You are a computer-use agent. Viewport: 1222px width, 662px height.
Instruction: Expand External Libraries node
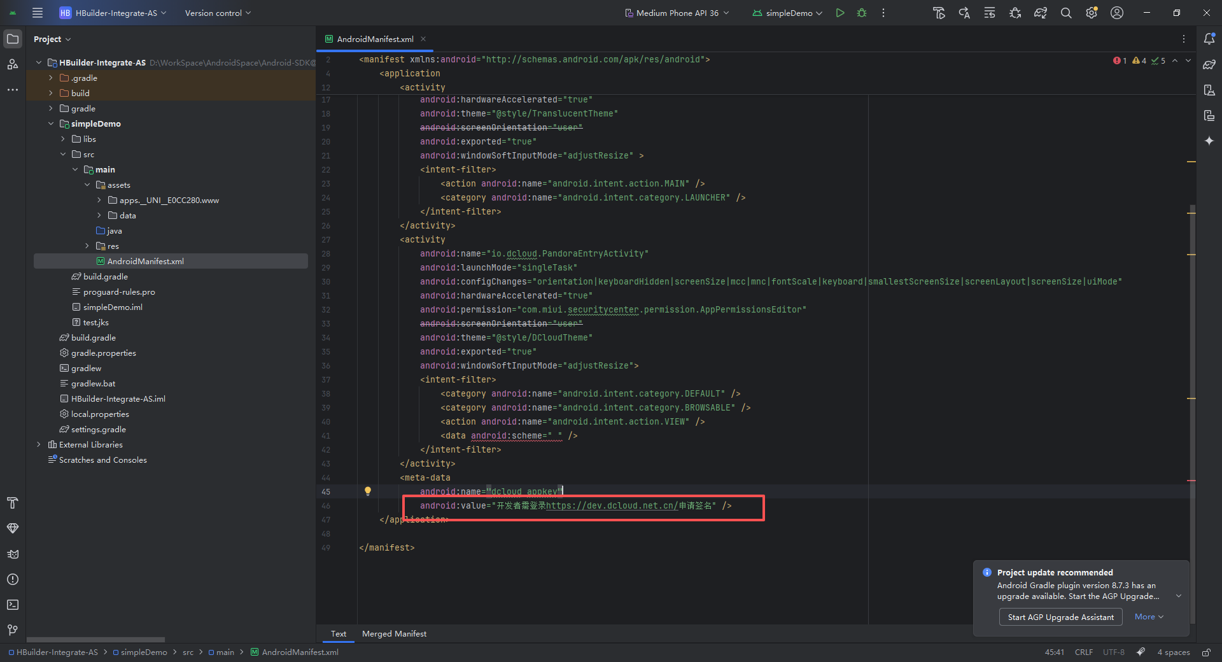pos(39,444)
